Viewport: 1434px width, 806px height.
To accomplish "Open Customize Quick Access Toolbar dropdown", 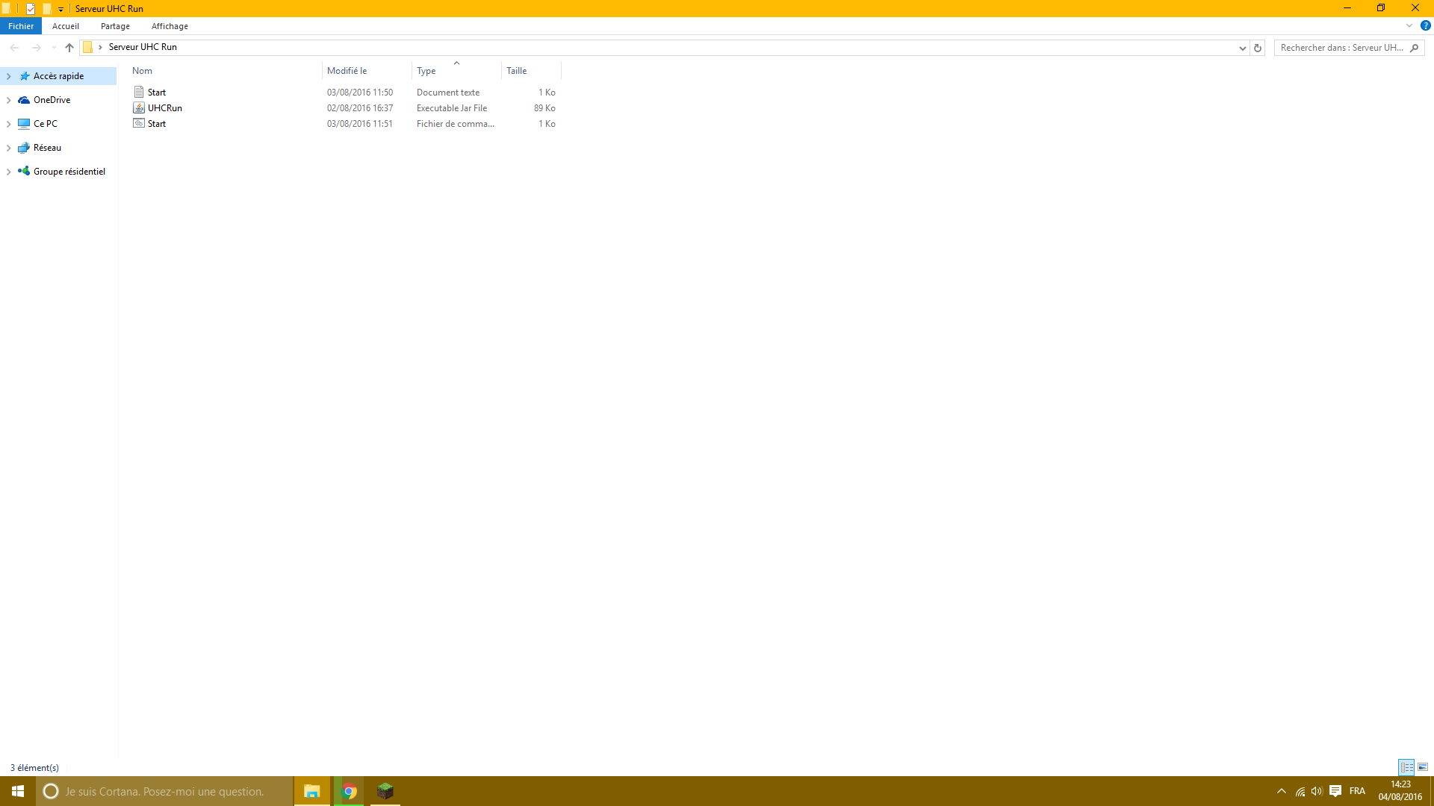I will (x=61, y=9).
